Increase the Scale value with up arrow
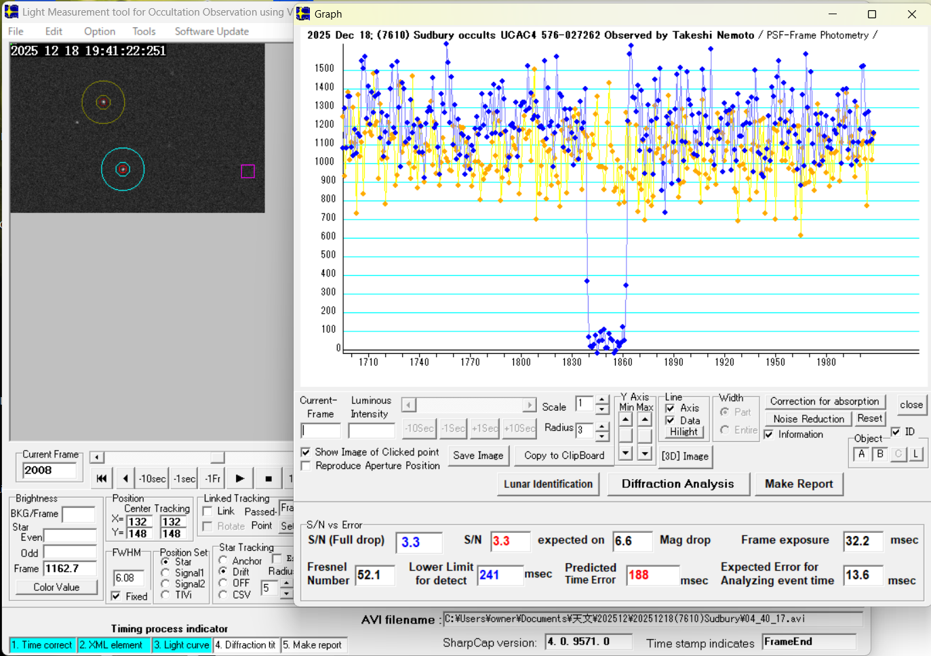The height and width of the screenshot is (656, 931). tap(602, 400)
